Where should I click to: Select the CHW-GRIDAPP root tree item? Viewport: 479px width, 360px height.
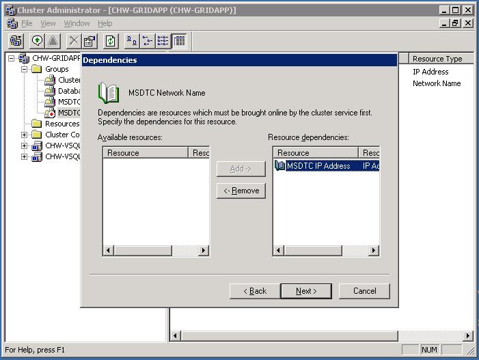(56, 58)
